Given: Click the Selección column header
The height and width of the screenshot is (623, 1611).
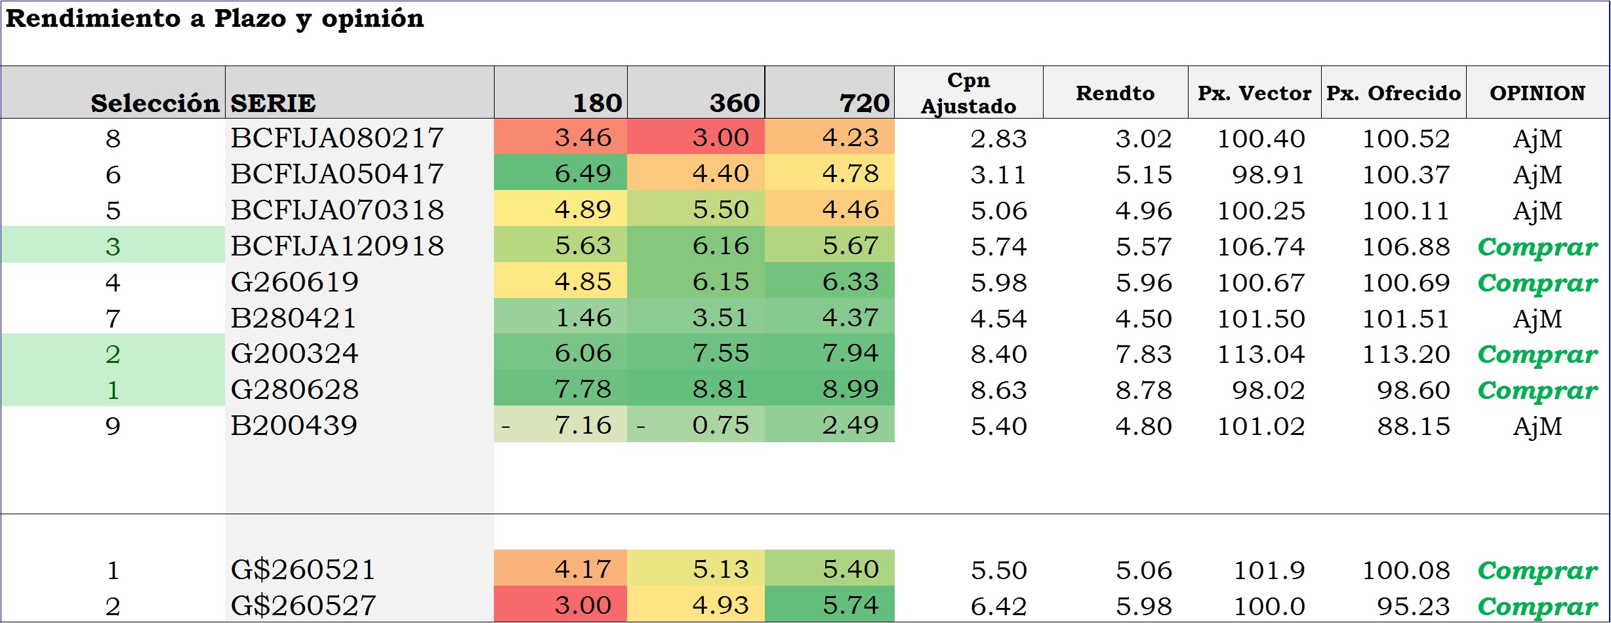Looking at the screenshot, I should point(155,103).
